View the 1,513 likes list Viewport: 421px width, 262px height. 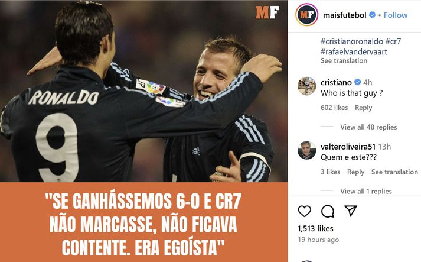(315, 229)
